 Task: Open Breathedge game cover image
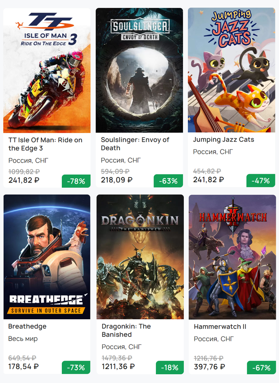click(x=47, y=257)
